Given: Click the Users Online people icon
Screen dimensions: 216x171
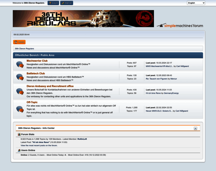Looking at the screenshot, I should (19, 150).
